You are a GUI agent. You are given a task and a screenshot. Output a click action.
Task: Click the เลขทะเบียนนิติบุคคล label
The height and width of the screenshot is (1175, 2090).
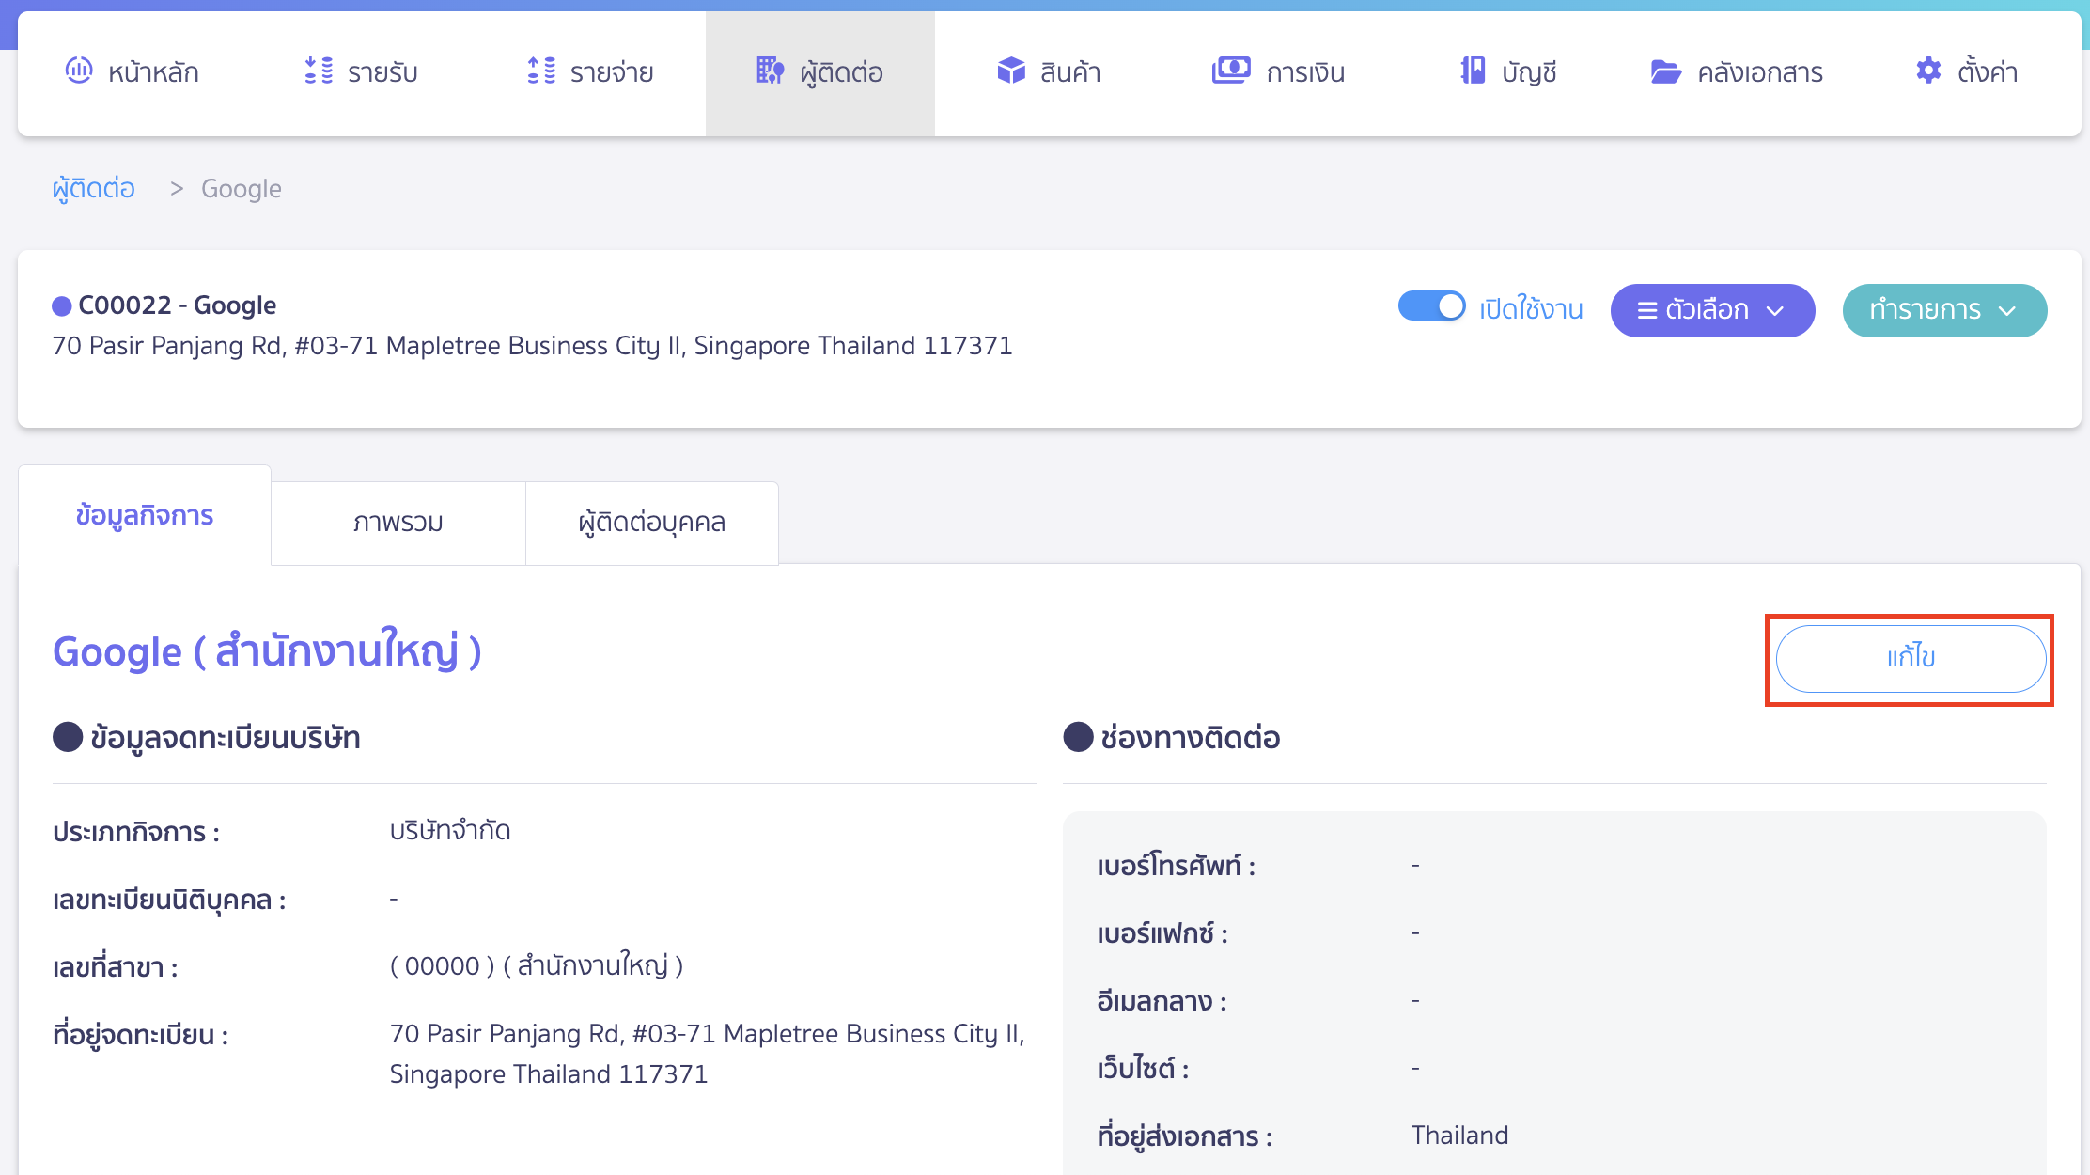[x=169, y=900]
